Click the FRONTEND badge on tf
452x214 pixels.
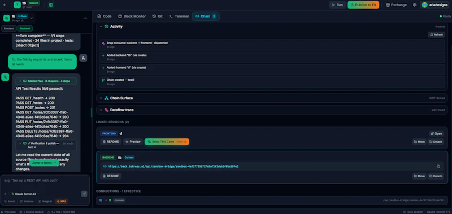point(109,134)
